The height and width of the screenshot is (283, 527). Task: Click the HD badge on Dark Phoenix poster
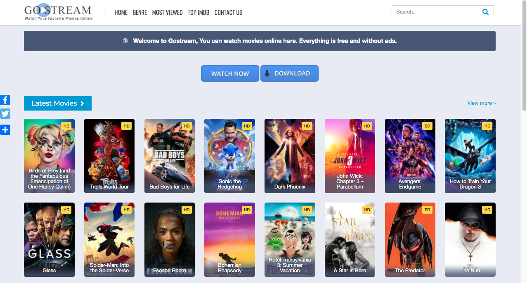307,126
